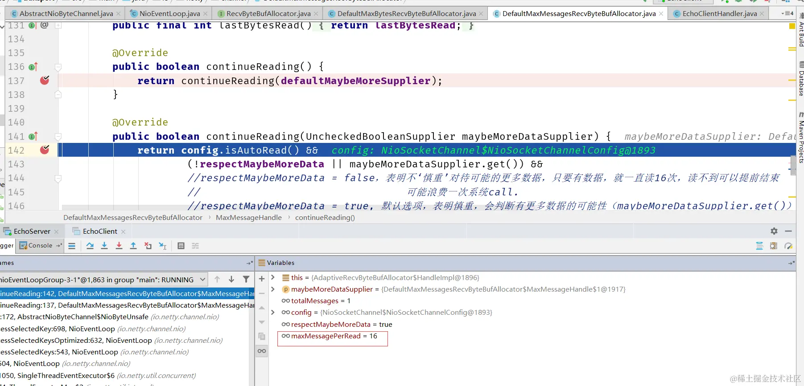Switch to EchoClientHandler.java tab
Image resolution: width=804 pixels, height=386 pixels.
pyautogui.click(x=719, y=13)
